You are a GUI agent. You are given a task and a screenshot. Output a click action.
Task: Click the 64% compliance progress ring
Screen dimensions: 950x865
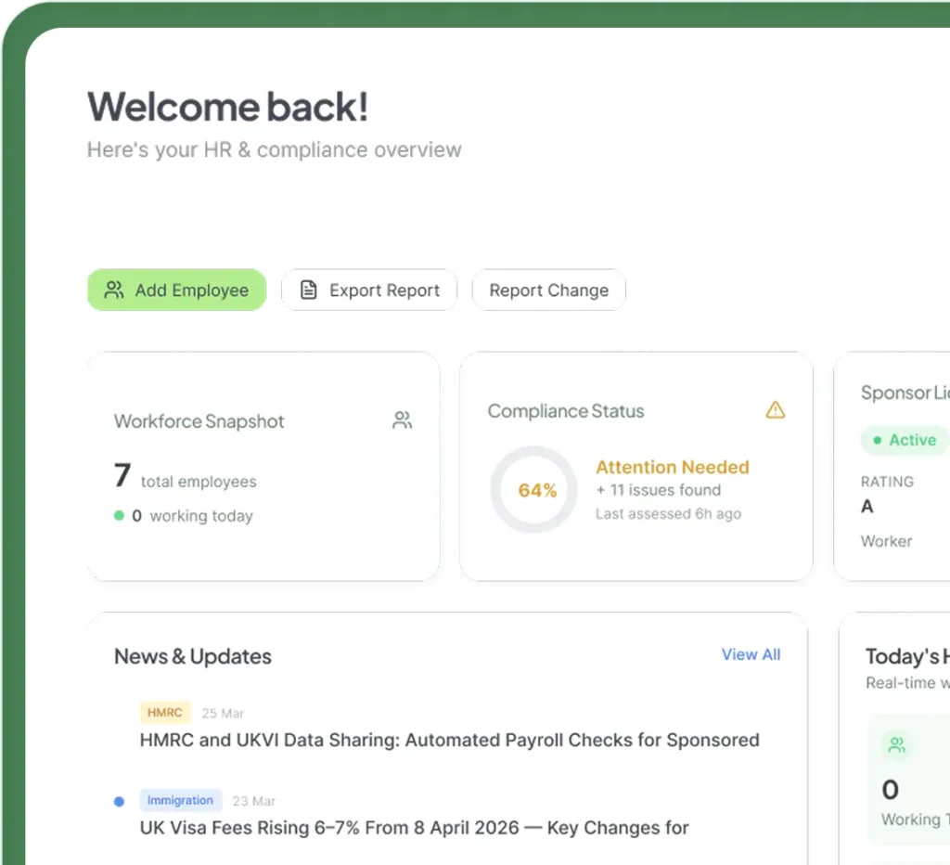coord(533,490)
